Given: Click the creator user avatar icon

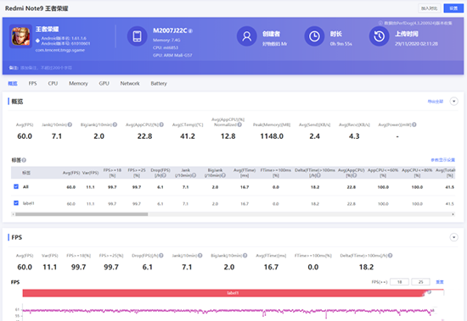Looking at the screenshot, I should [246, 36].
